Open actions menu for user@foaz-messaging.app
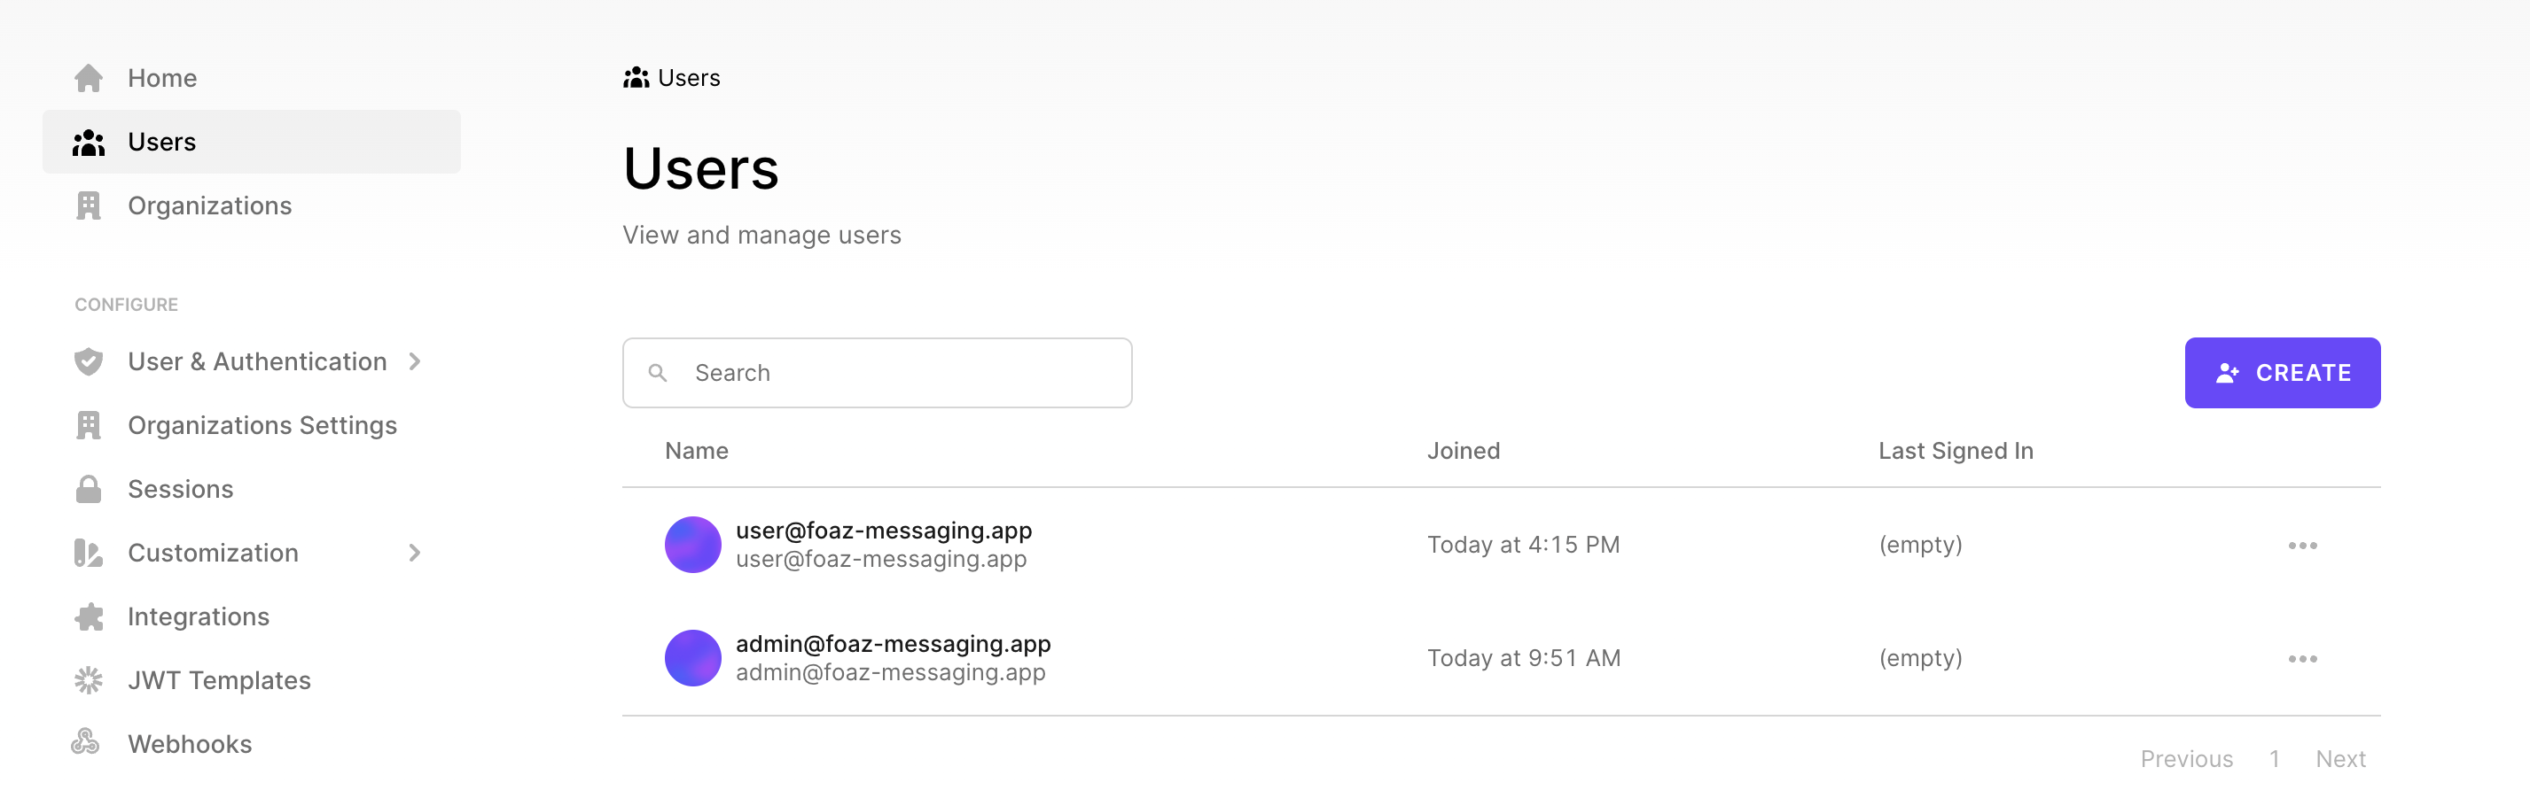 pos(2302,546)
